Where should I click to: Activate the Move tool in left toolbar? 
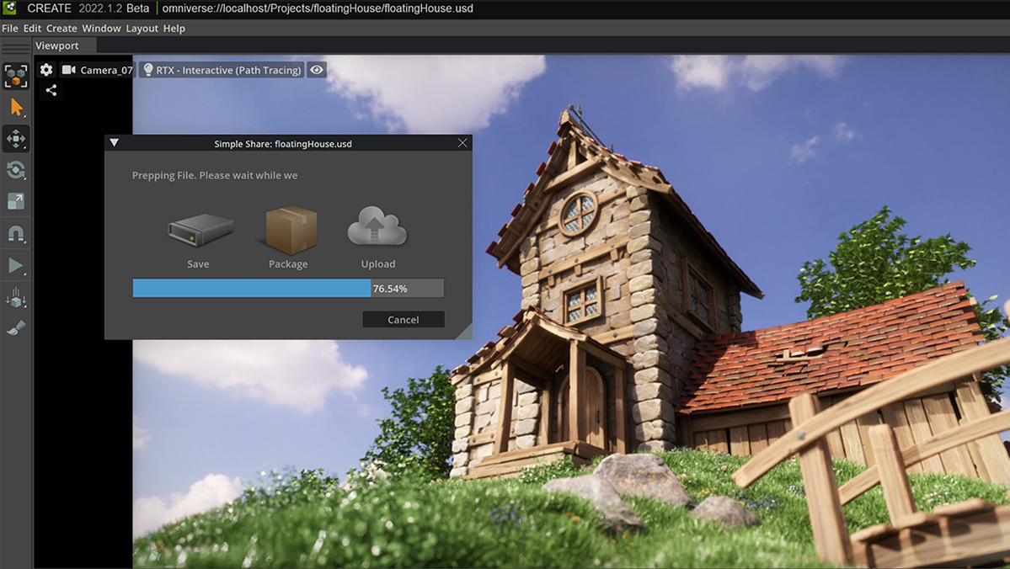(16, 139)
